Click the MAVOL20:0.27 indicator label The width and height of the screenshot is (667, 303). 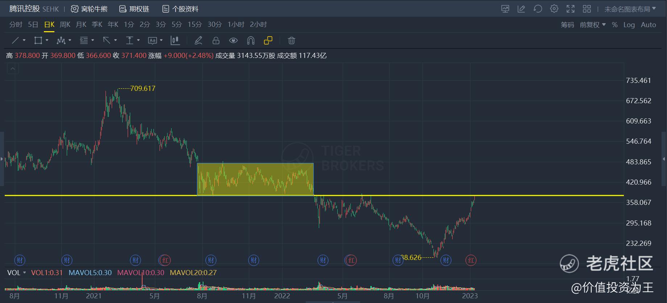point(193,273)
